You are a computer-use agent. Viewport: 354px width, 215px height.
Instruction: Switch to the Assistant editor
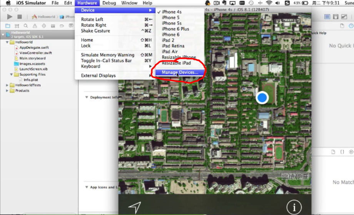[336, 17]
